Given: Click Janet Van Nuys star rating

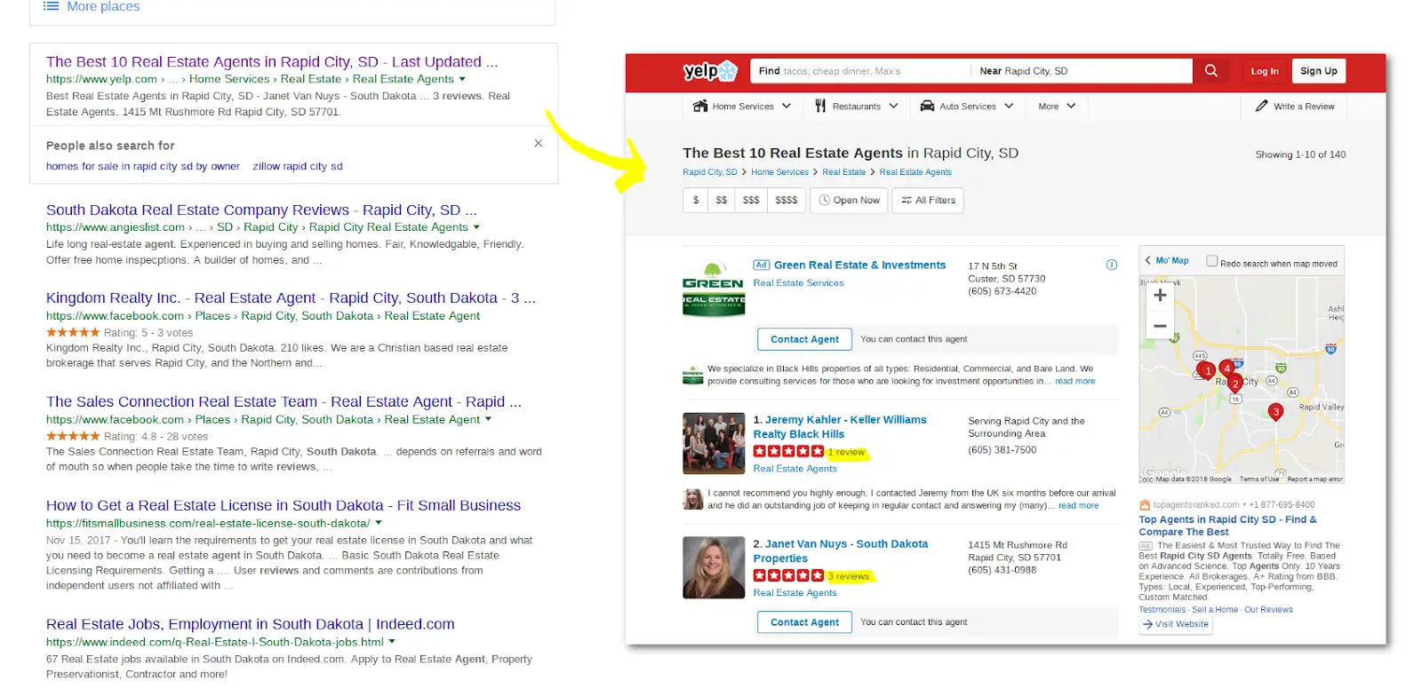Looking at the screenshot, I should 788,575.
